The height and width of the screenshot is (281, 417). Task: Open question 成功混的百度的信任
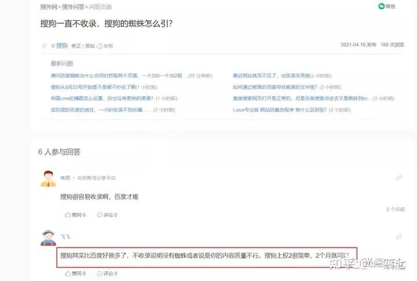(x=97, y=110)
